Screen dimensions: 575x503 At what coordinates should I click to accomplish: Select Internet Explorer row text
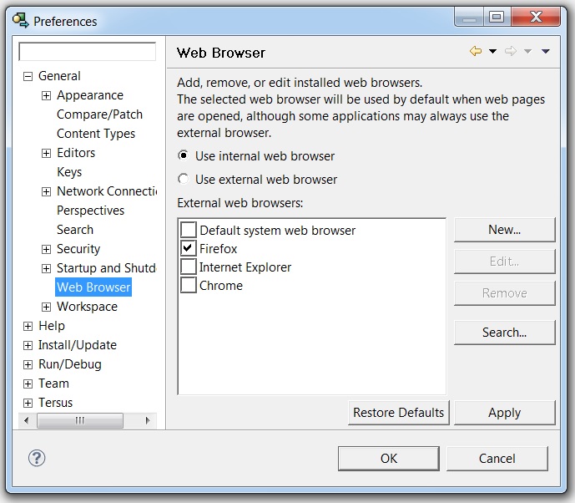(x=245, y=267)
